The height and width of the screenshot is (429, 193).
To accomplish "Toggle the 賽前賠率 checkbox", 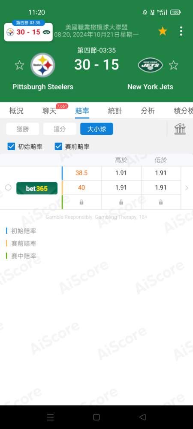I will [58, 147].
